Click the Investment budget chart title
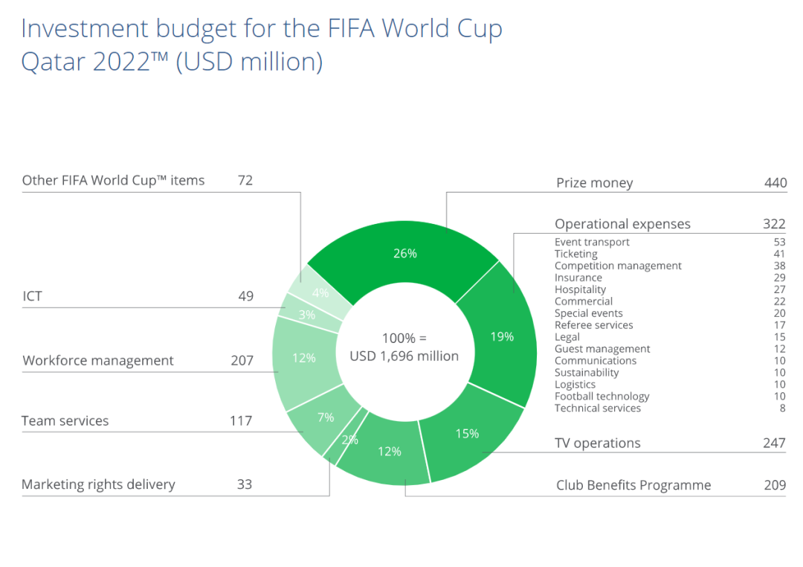 pos(262,45)
